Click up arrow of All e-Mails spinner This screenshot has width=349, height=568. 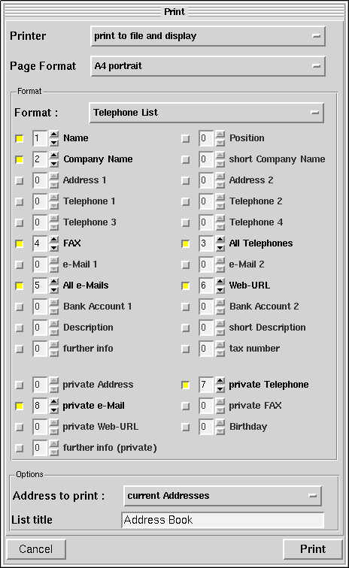point(54,282)
